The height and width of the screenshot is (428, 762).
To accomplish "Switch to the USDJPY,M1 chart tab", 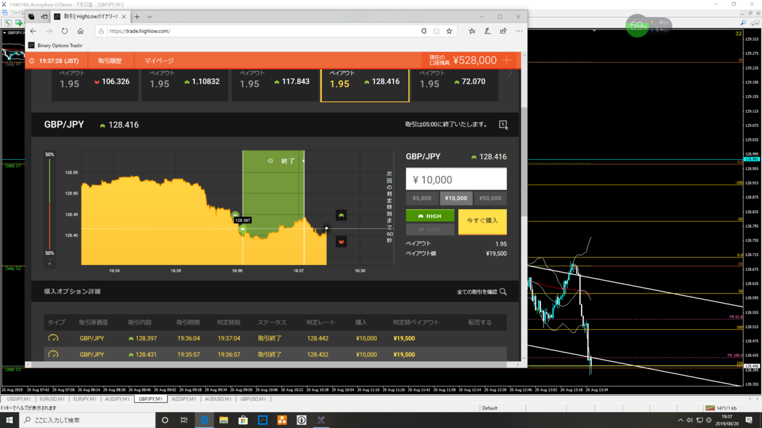I will pyautogui.click(x=18, y=399).
